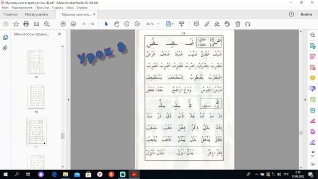Open the Файл menu

pos(5,7)
